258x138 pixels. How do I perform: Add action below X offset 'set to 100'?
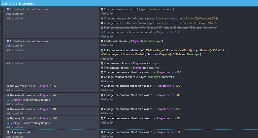coord(107,90)
